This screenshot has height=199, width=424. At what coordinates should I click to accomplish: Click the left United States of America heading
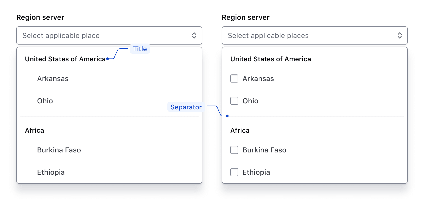[x=65, y=59]
